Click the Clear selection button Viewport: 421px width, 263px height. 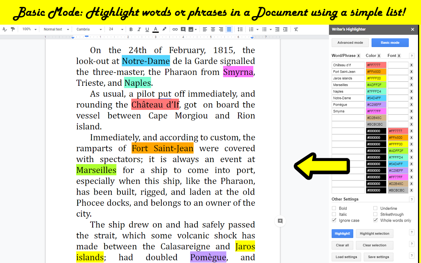374,245
